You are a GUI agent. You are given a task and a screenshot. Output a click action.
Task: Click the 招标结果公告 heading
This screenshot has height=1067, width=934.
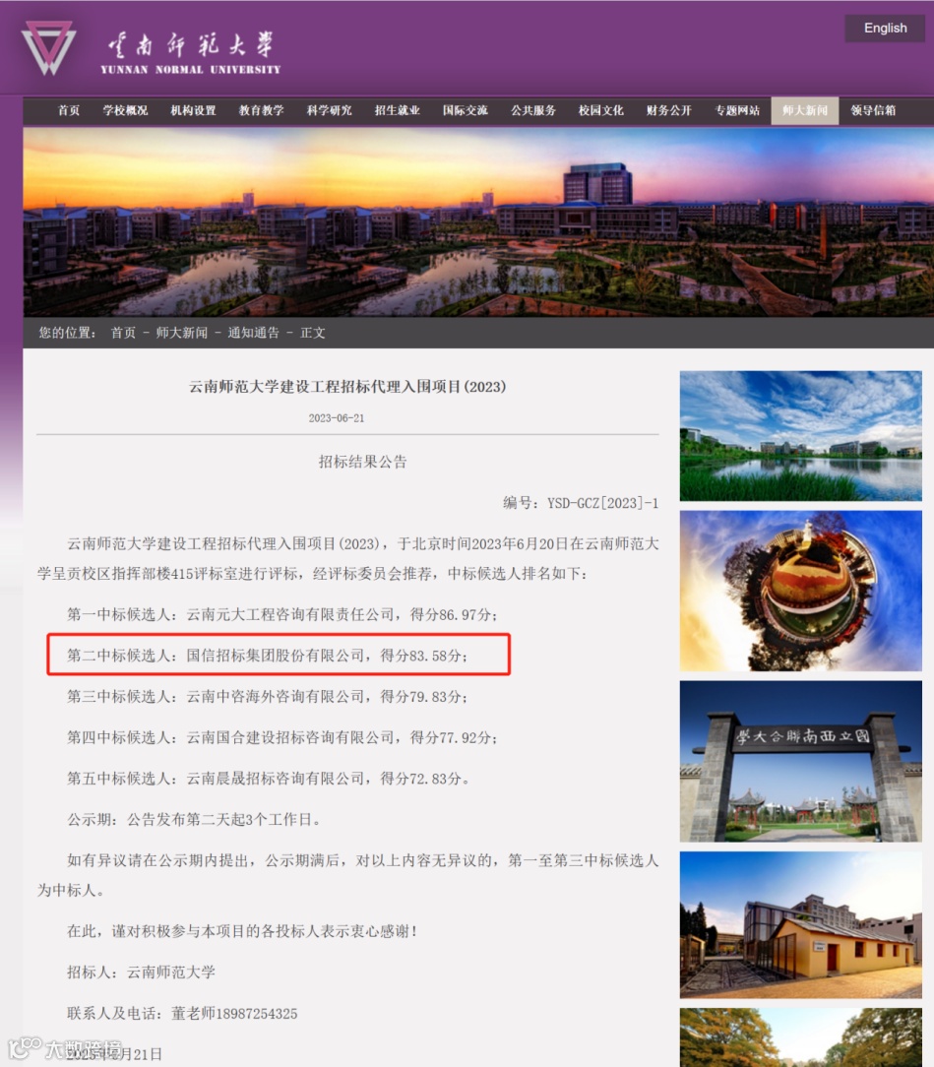[x=362, y=462]
